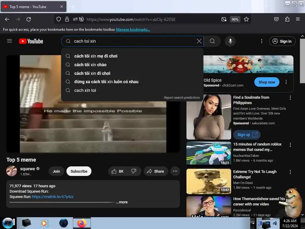Open the 15 minutes of random roblox memes thumbnail

click(209, 153)
